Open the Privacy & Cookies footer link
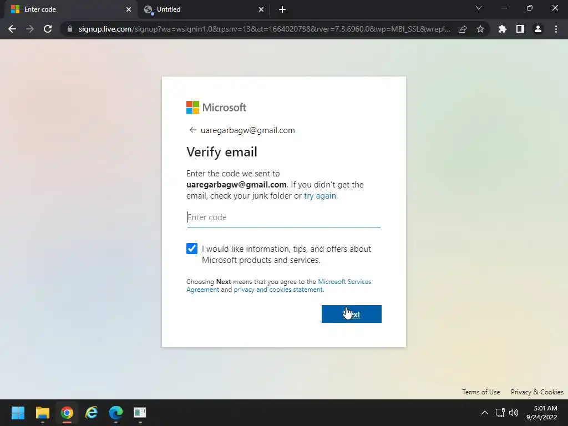This screenshot has height=426, width=568. click(x=537, y=392)
